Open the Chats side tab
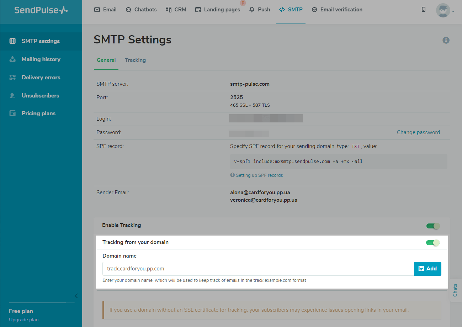Viewport: 462px width, 327px height. [455, 290]
